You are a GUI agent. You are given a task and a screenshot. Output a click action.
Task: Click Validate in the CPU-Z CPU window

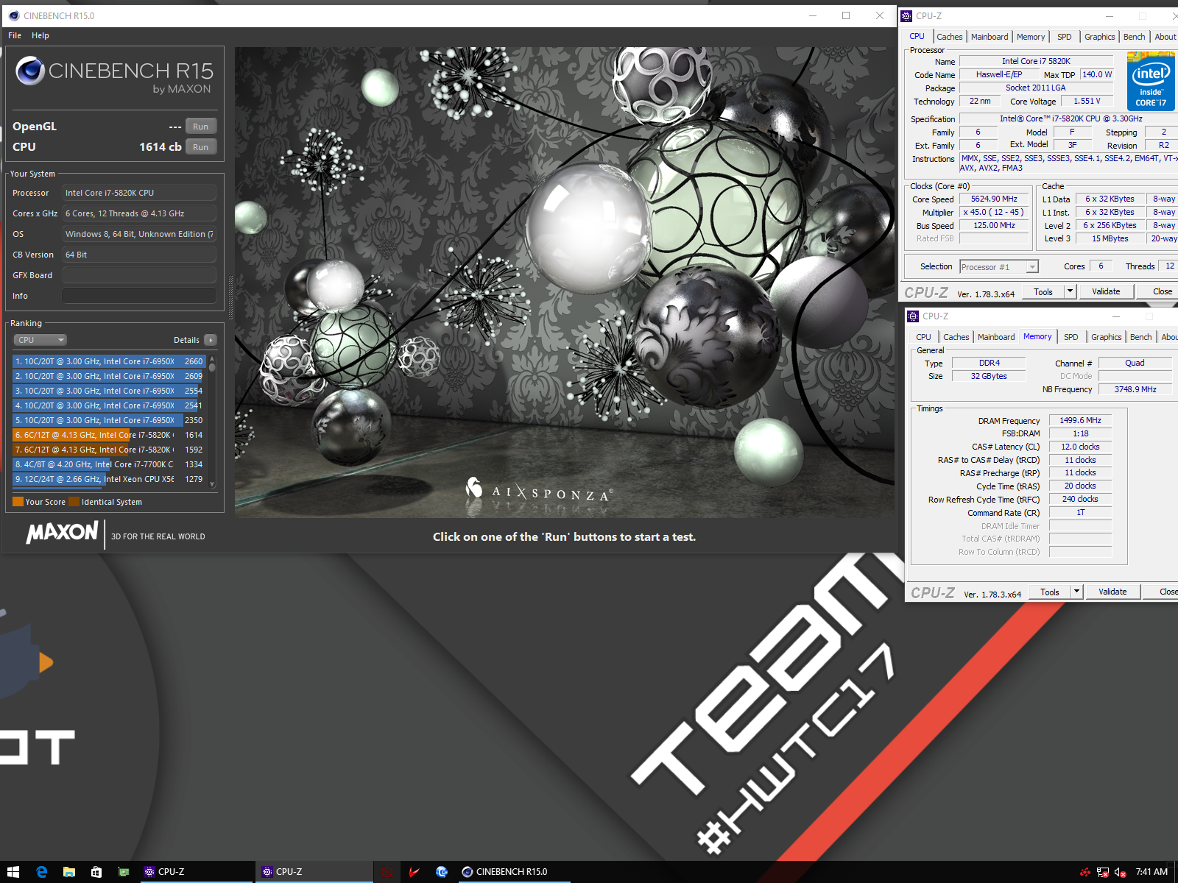click(x=1106, y=291)
